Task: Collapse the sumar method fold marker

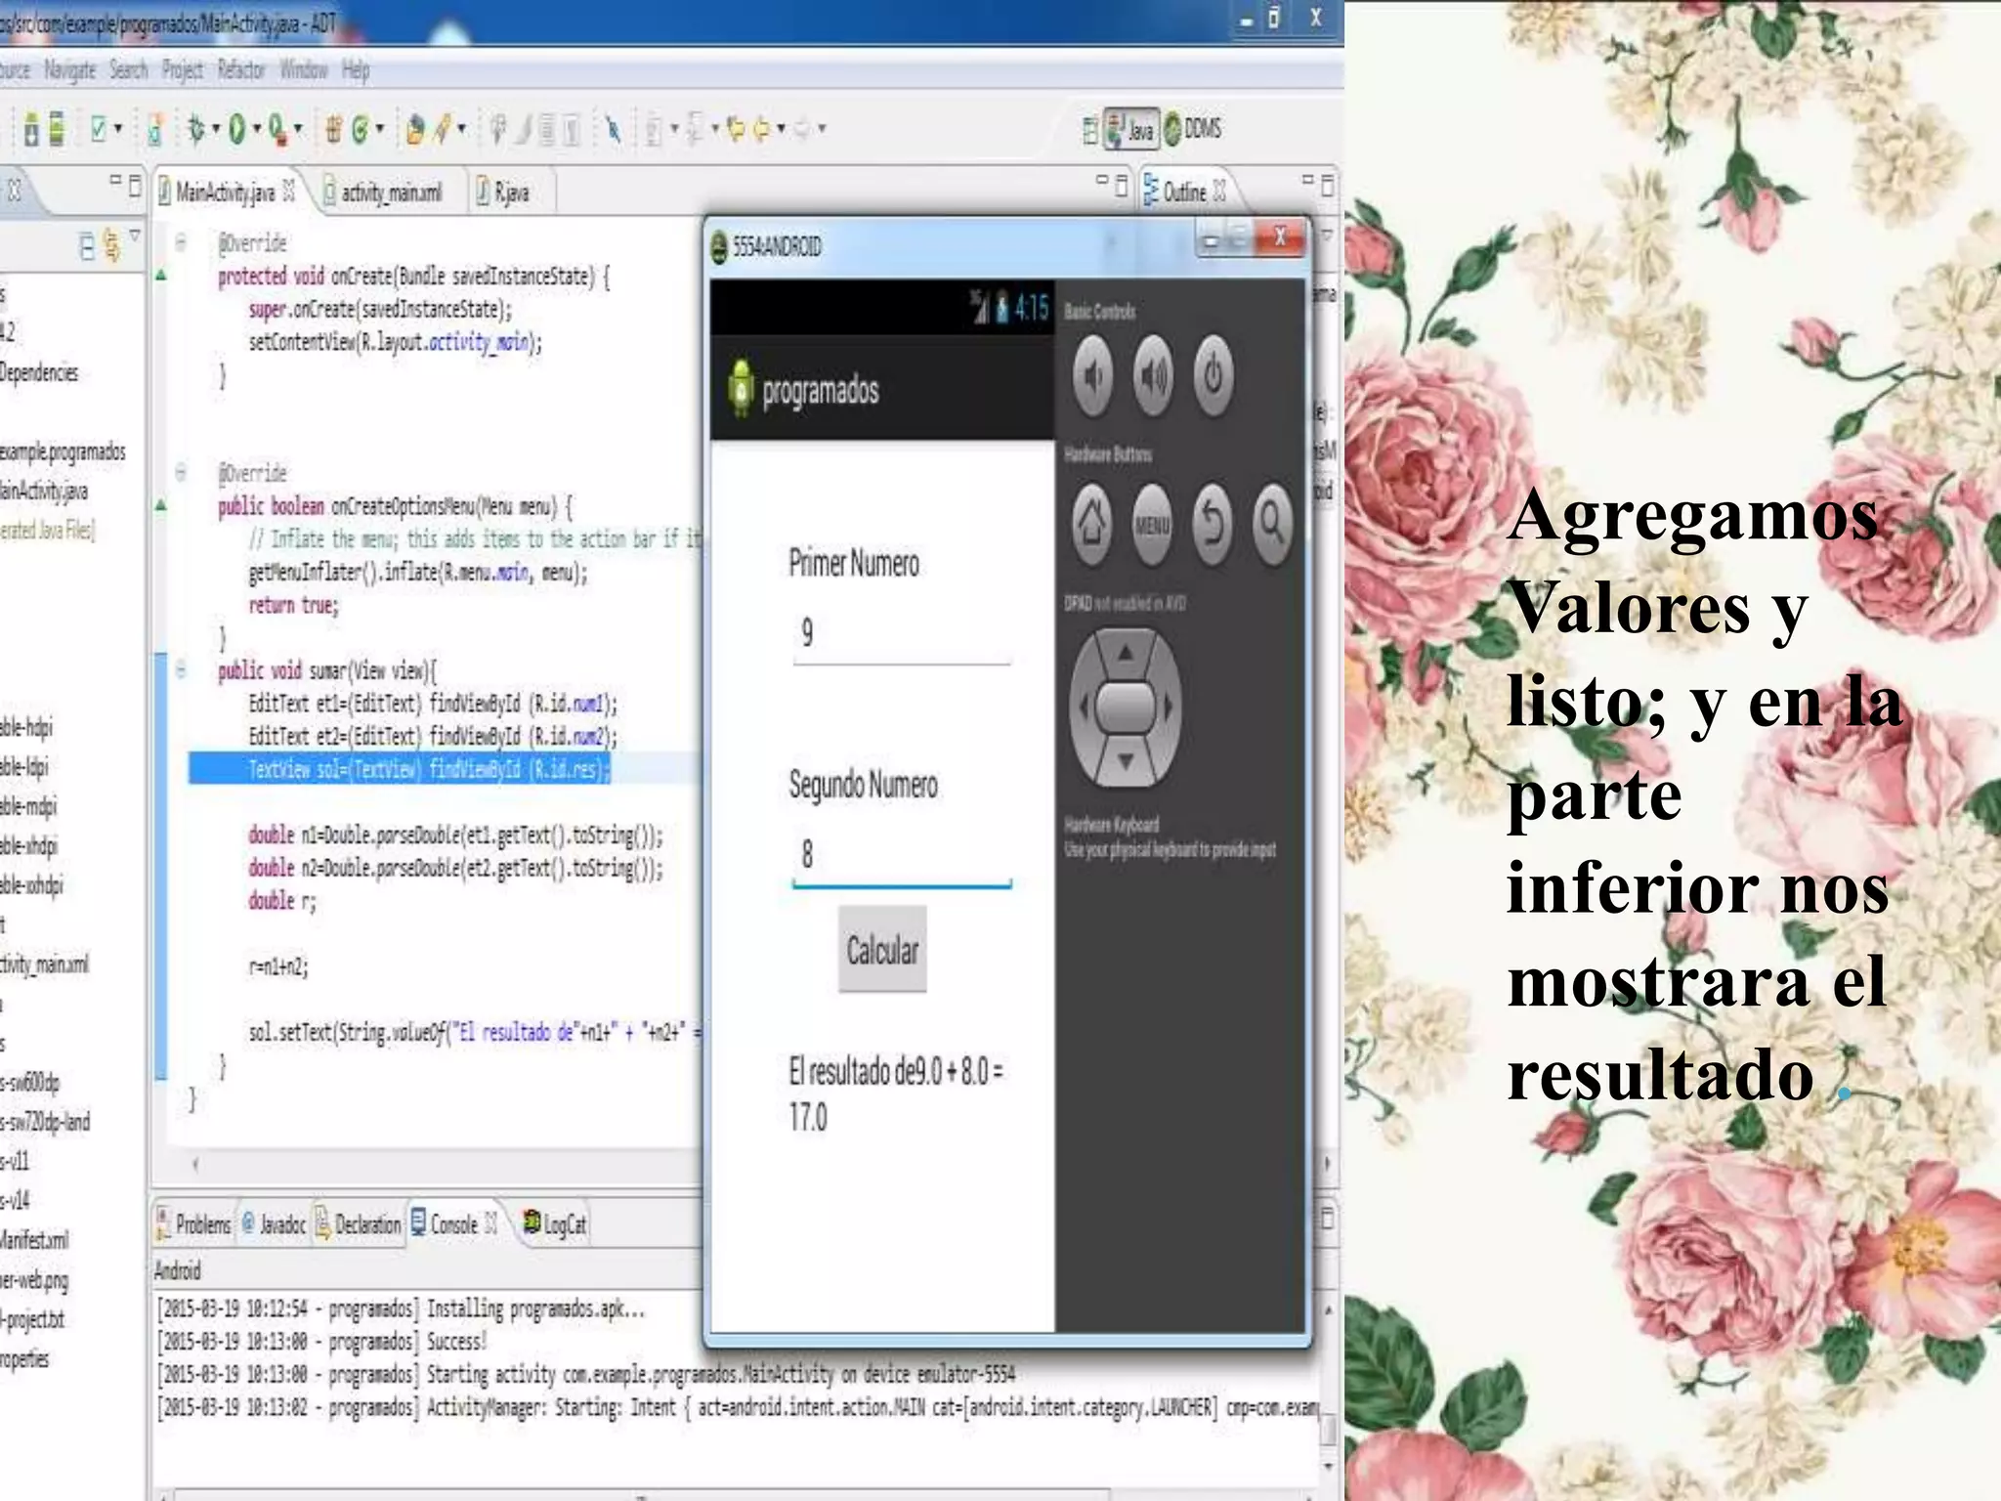Action: pos(181,670)
